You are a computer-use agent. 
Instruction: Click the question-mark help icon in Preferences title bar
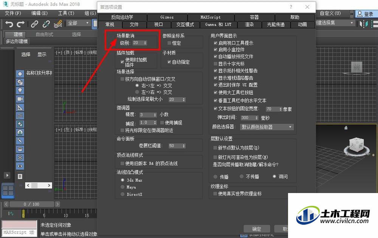tap(291, 7)
